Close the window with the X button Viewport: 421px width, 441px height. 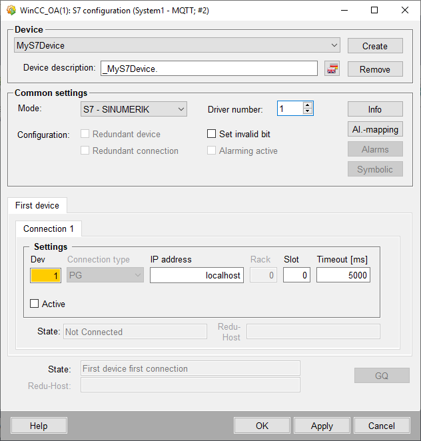405,11
